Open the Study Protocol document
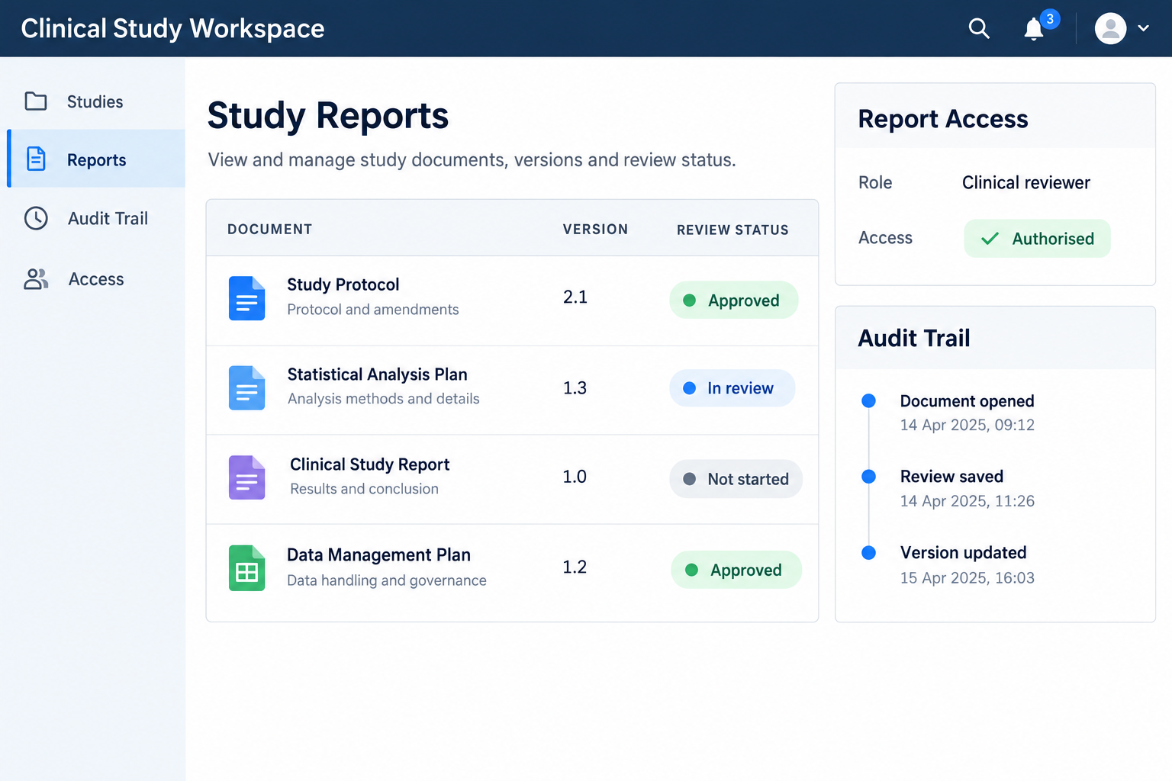Viewport: 1172px width, 781px height. (x=343, y=284)
